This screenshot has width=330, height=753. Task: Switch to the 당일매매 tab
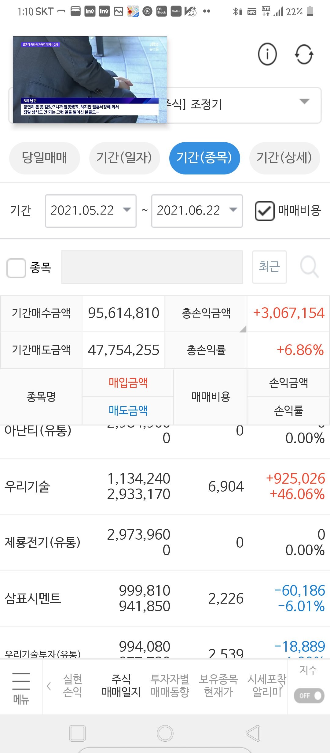45,158
